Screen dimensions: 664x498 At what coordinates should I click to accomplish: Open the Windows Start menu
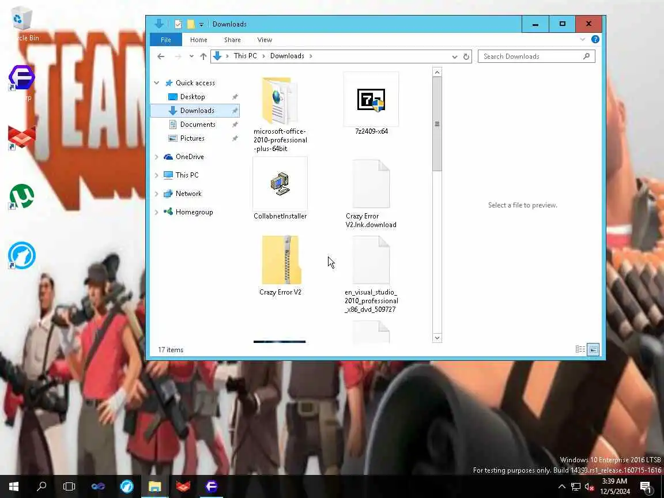[x=14, y=486]
